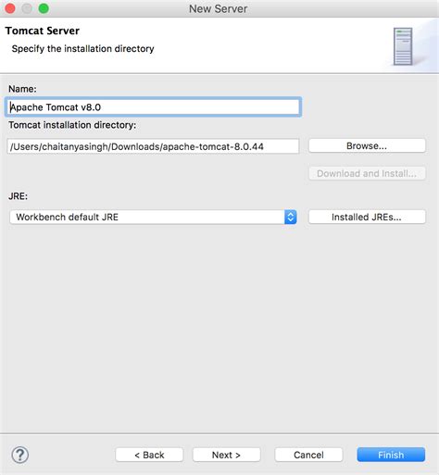This screenshot has height=475, width=439.
Task: Click the Tomcat installation directory field
Action: tap(153, 146)
